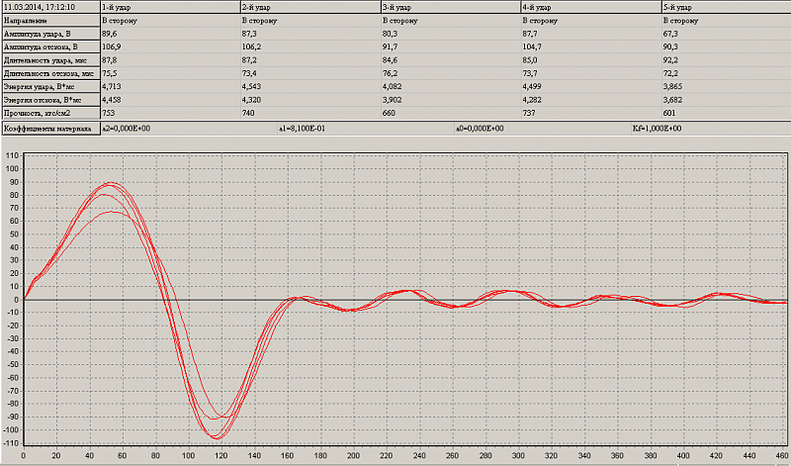
Task: Click the impact energy value 4,499
Action: pyautogui.click(x=533, y=87)
